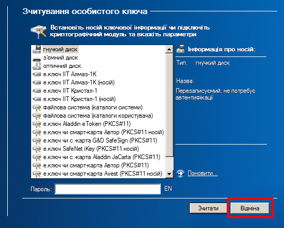Click the USB key icon for ІІТ Алмаз-1К
This screenshot has height=228, width=284.
(x=37, y=74)
